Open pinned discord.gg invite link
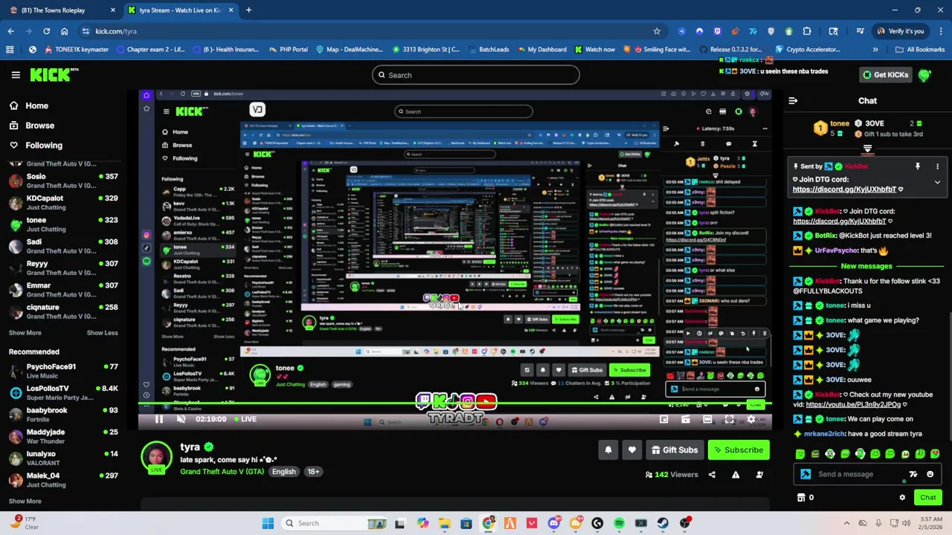The height and width of the screenshot is (535, 952). click(x=844, y=189)
